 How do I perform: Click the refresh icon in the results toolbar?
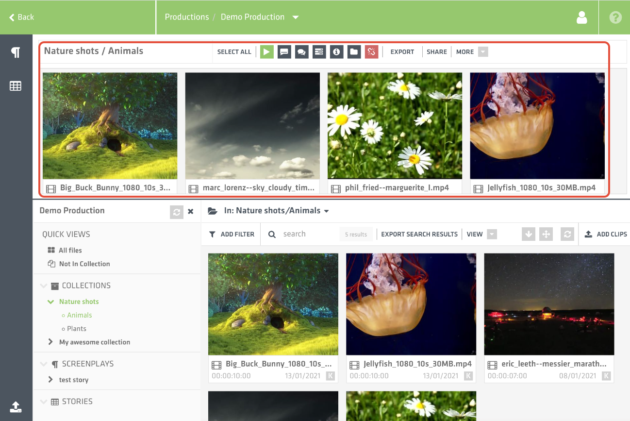coord(566,234)
